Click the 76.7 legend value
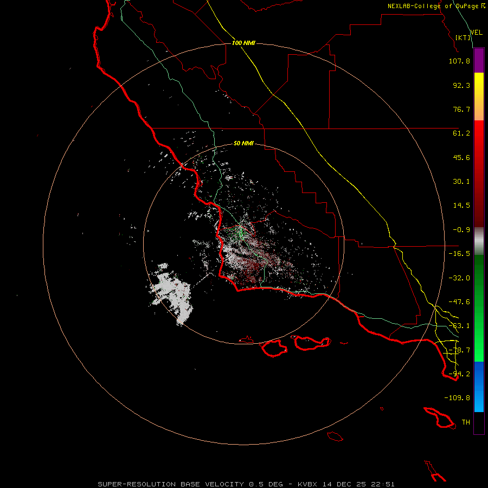The width and height of the screenshot is (488, 488). coord(461,109)
